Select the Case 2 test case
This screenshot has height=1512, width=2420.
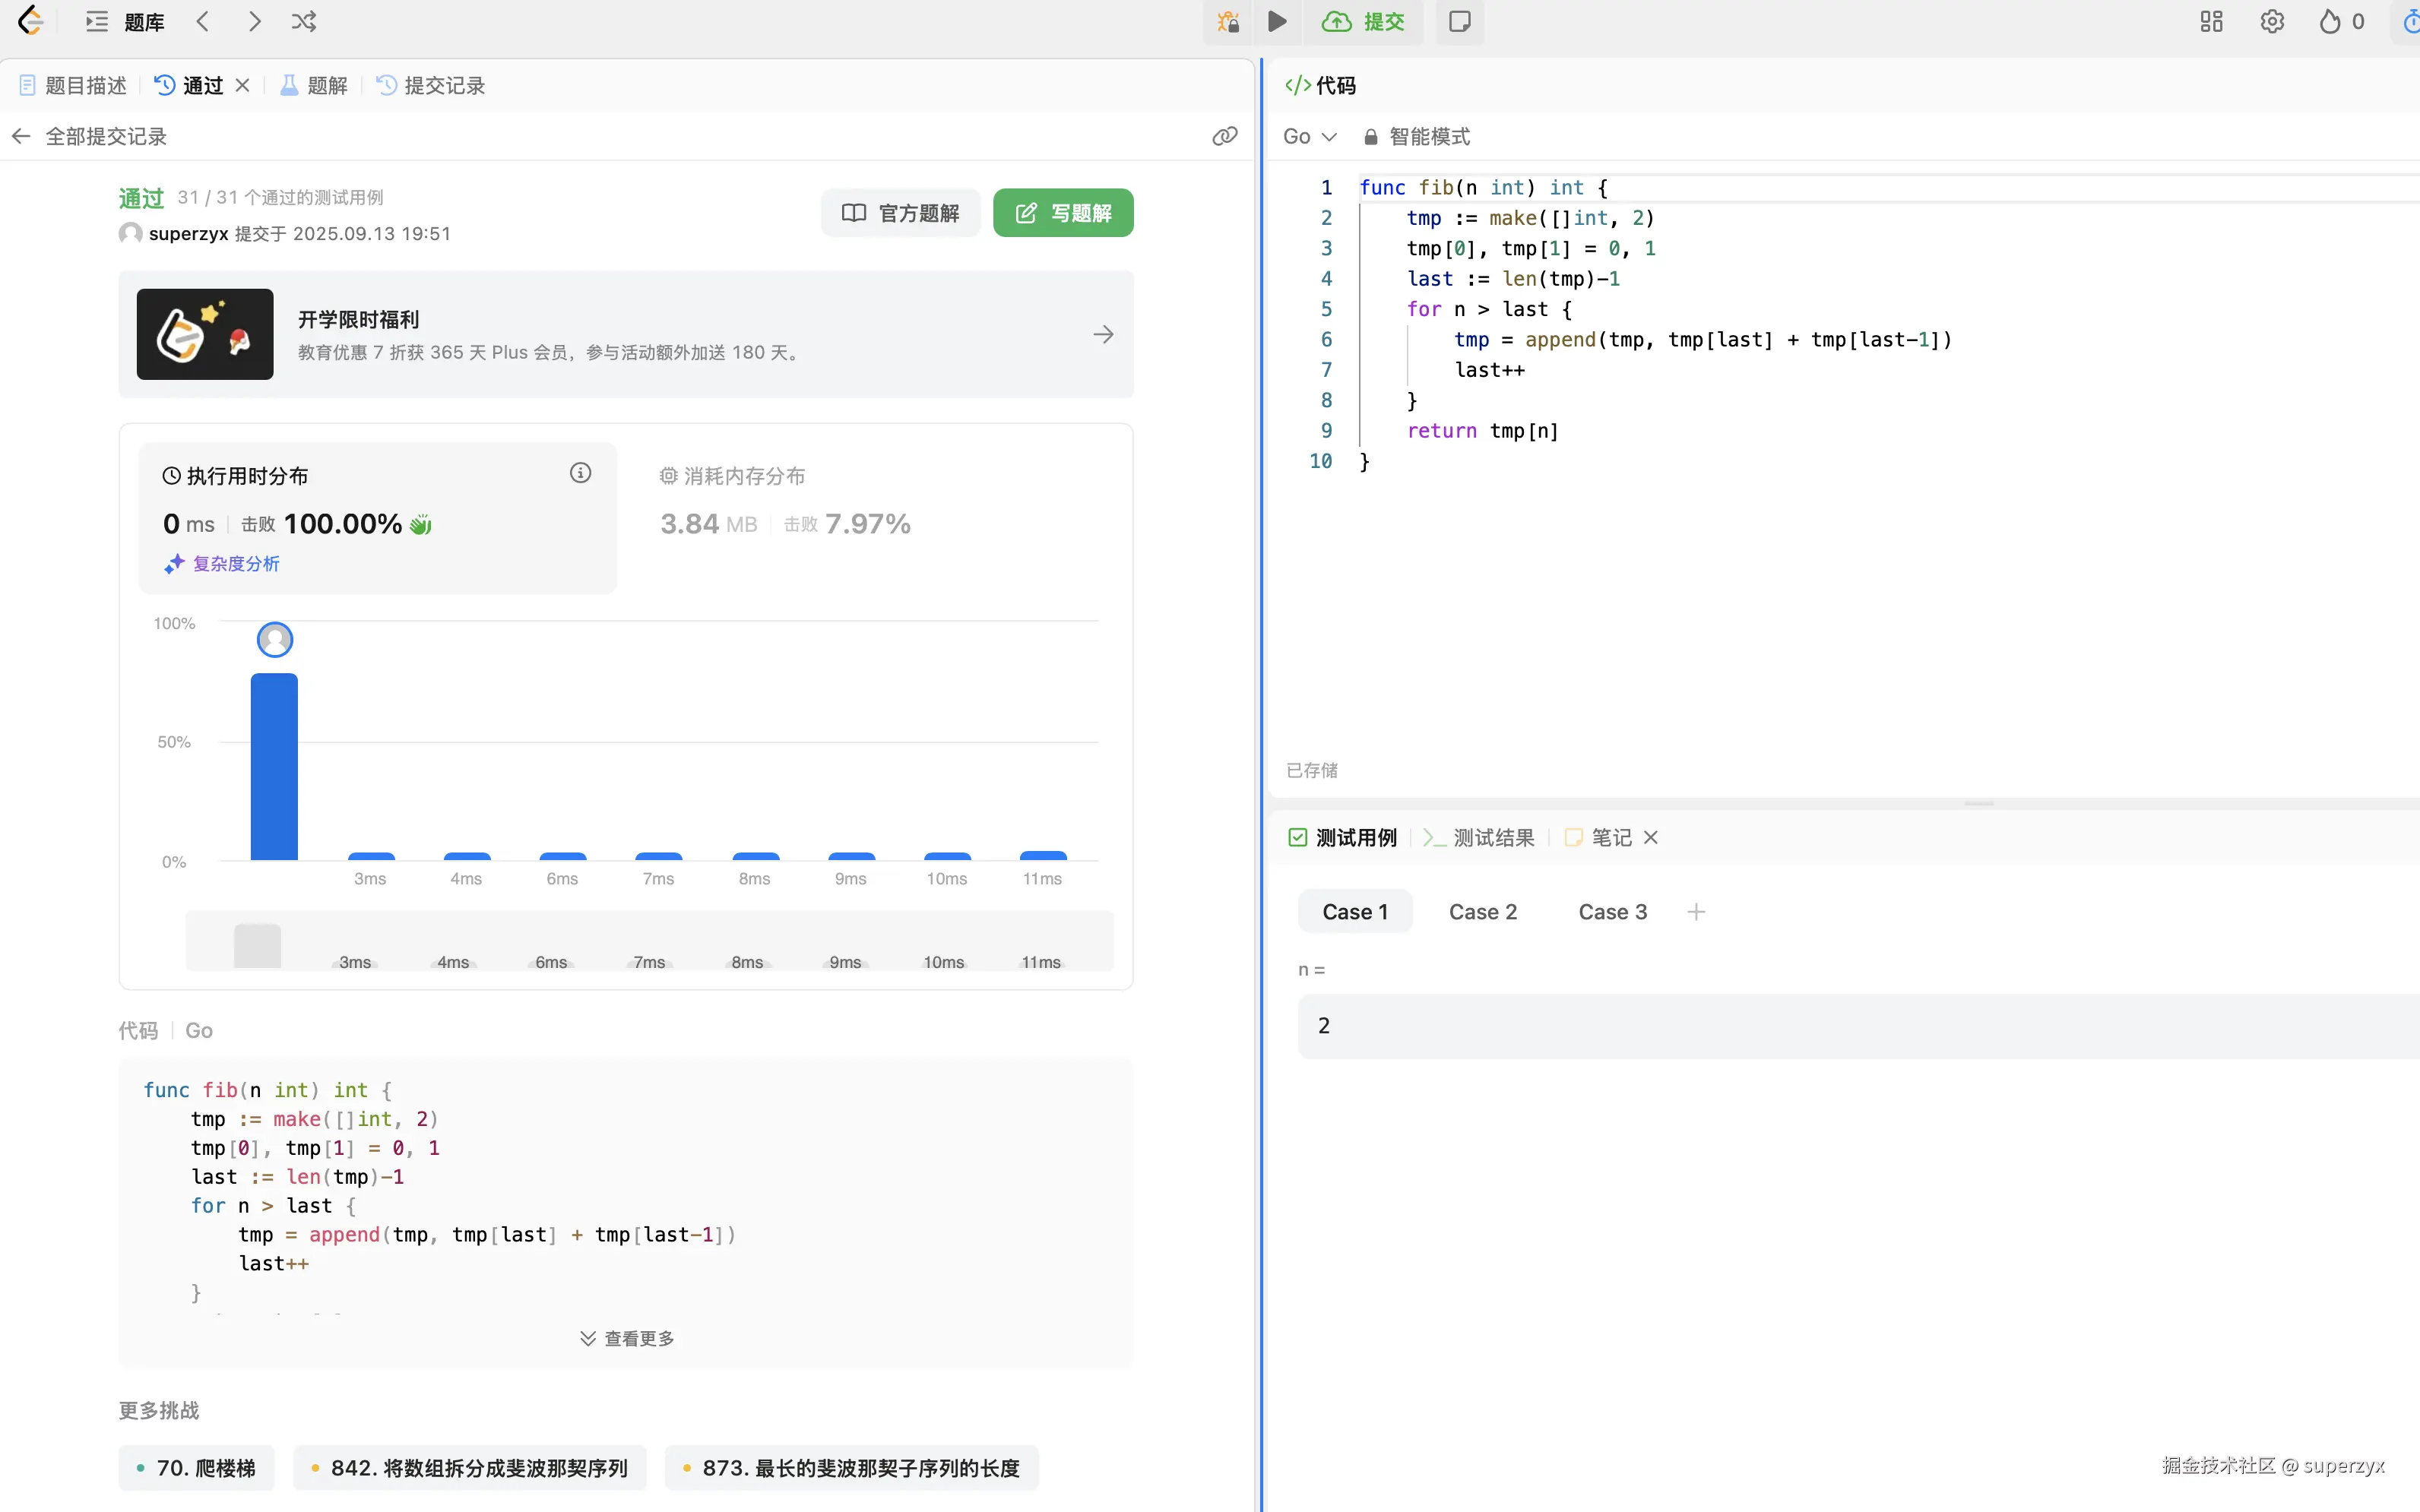point(1482,911)
